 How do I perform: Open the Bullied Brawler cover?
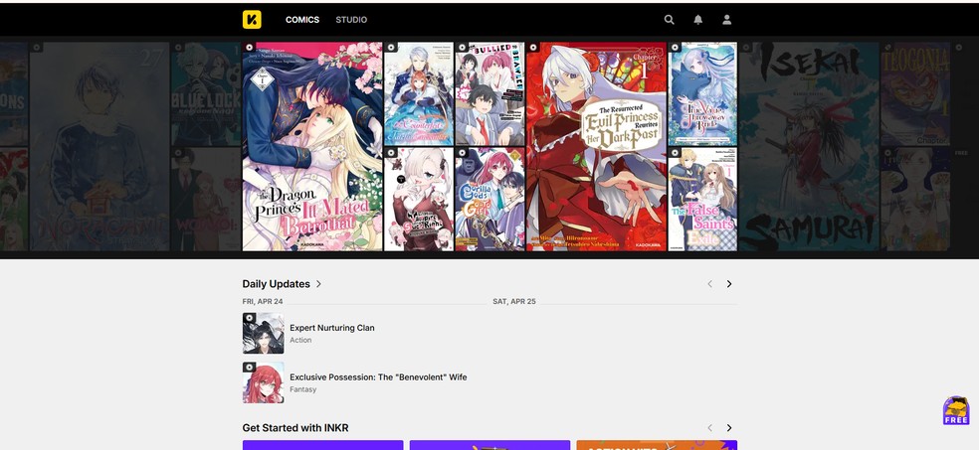489,93
